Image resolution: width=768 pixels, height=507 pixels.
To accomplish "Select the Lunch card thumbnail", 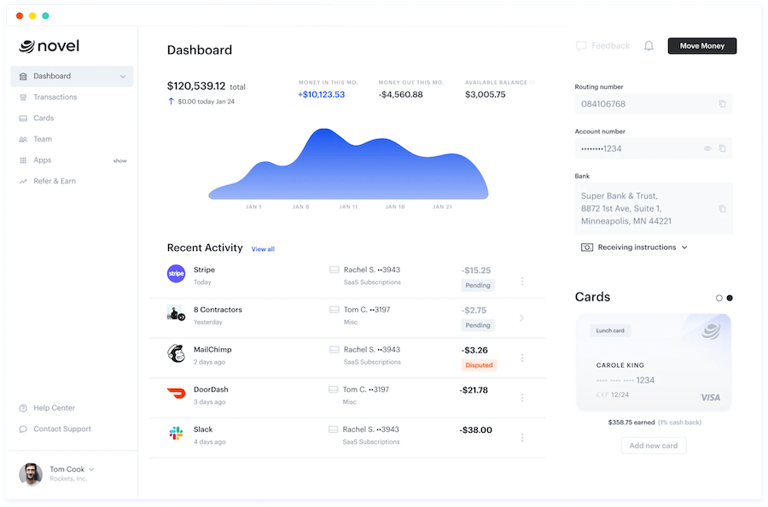I will pyautogui.click(x=654, y=363).
